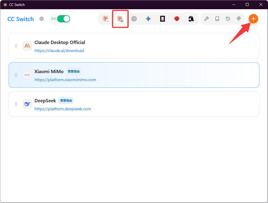Open the https://platform.deepseek.com link
The image size is (268, 203).
coord(63,109)
